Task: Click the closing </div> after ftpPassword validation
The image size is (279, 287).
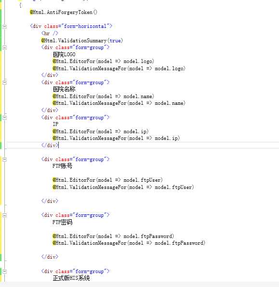Action: (x=50, y=257)
